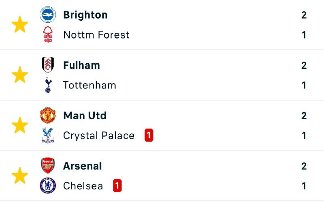Click the Nottm Forest club crest
Screen dimensions: 324x204
coord(48,34)
